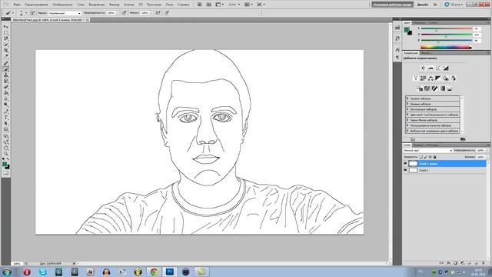Viewport: 492px width, 277px height.
Task: Hide the bottom layer via eye icon
Action: point(405,170)
